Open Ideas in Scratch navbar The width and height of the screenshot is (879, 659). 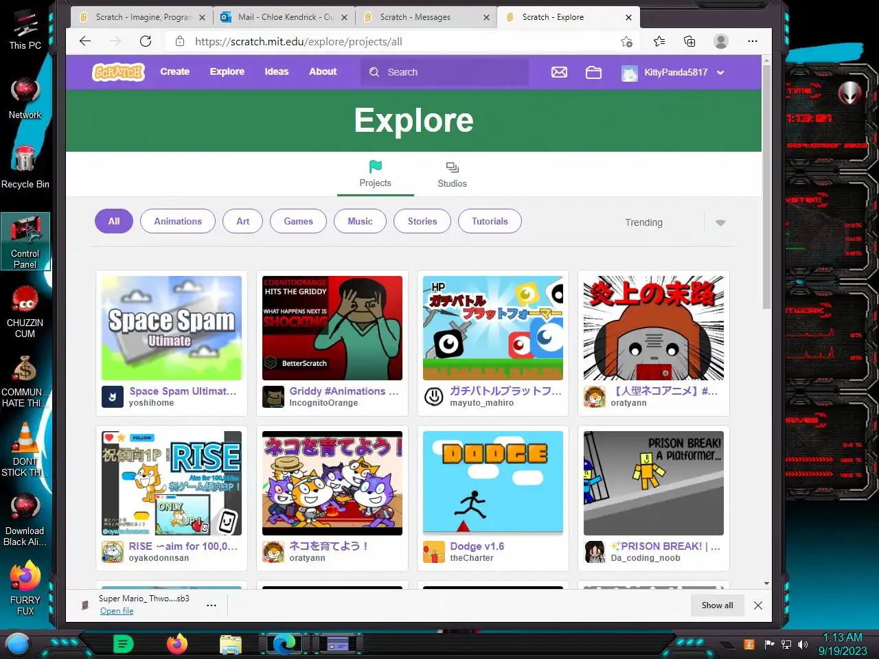click(x=277, y=71)
